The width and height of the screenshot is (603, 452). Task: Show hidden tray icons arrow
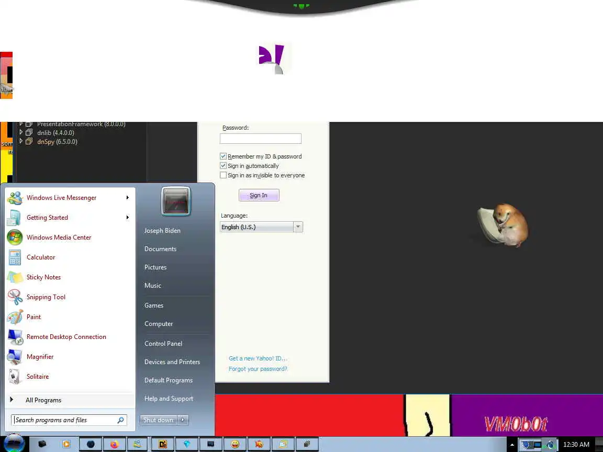click(x=512, y=445)
